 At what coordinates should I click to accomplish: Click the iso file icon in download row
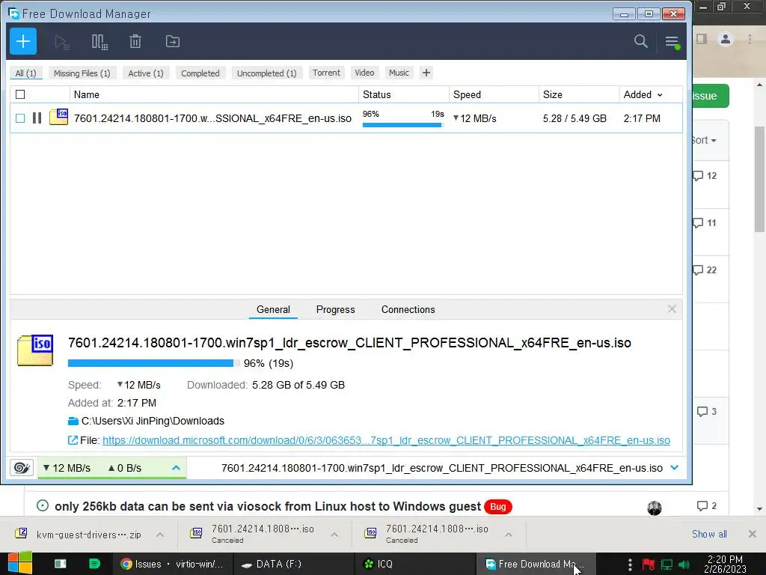coord(58,117)
